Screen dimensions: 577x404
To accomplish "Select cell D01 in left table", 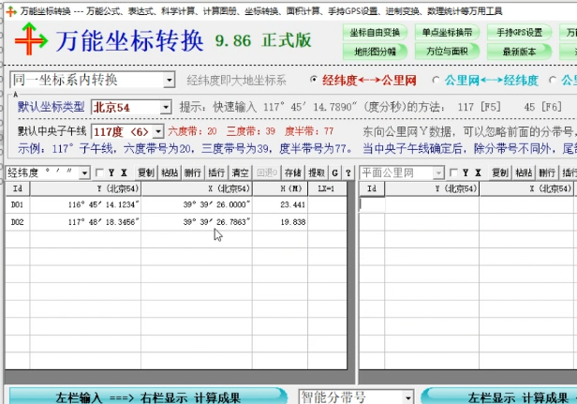I will (x=18, y=204).
